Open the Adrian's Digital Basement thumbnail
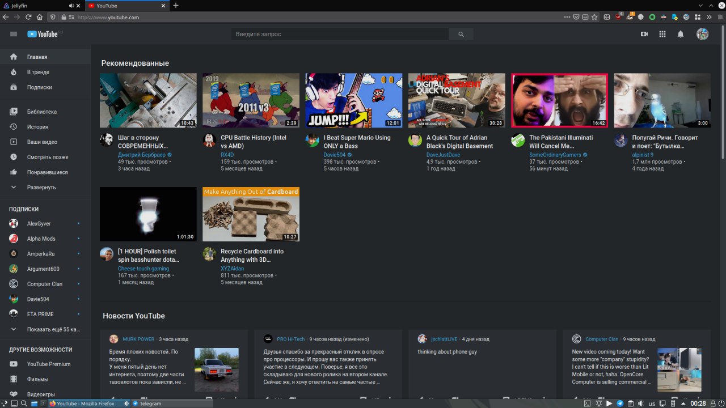This screenshot has width=726, height=408. tap(457, 100)
